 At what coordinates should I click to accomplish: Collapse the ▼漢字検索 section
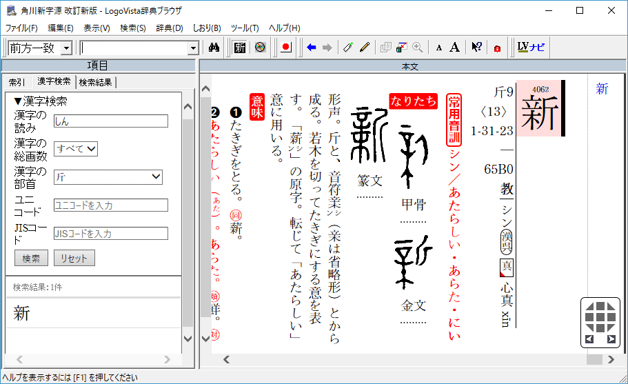point(18,101)
